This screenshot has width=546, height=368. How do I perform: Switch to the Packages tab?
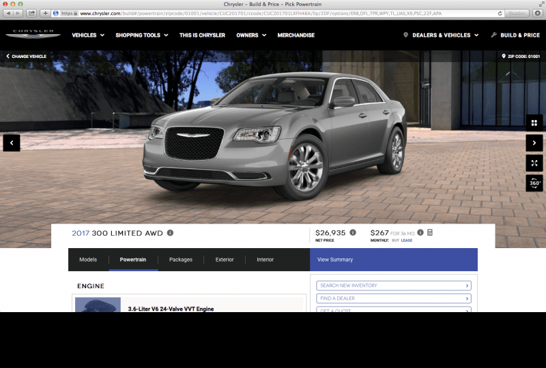(x=181, y=260)
